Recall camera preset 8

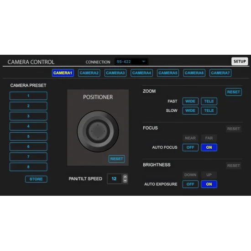pos(28,167)
